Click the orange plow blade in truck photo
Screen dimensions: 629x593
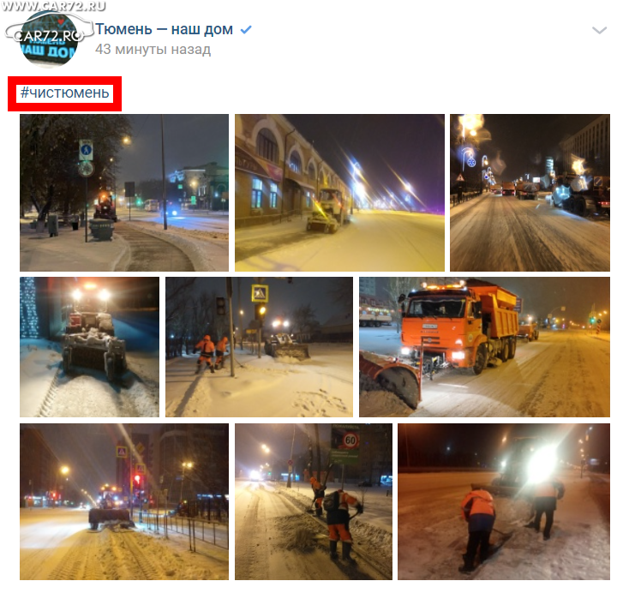391,379
